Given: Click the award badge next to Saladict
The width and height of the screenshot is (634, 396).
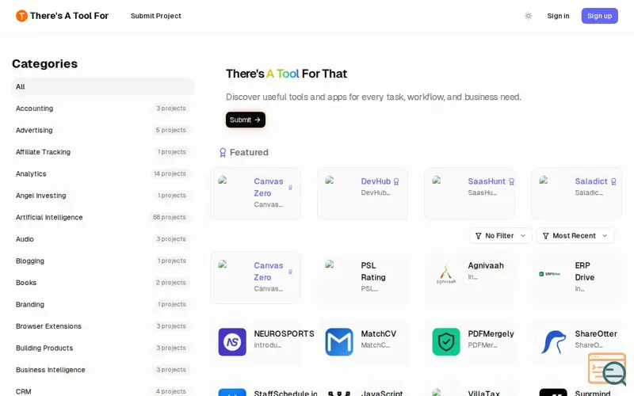Looking at the screenshot, I should 613,182.
